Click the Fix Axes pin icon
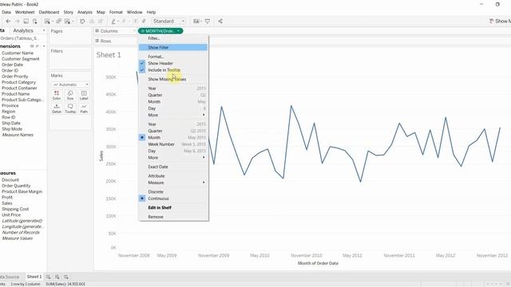Viewport: 511px width, 287px height. tap(144, 22)
